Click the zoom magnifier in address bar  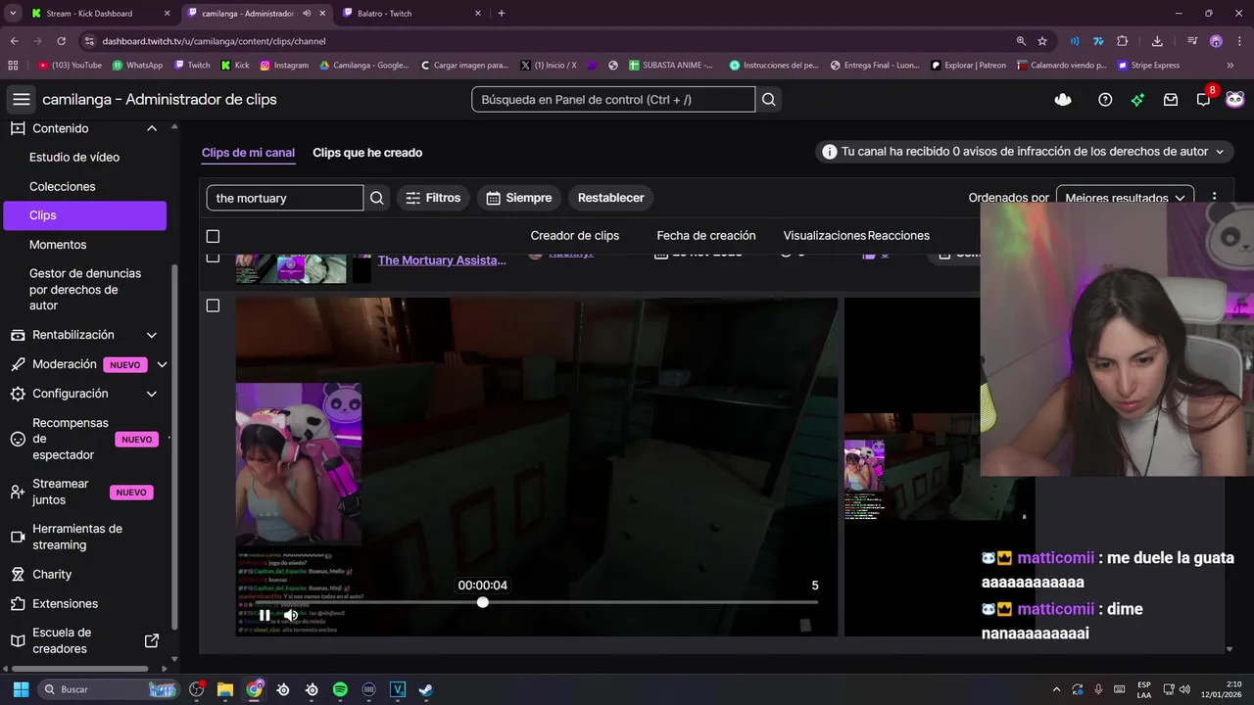pos(1021,41)
